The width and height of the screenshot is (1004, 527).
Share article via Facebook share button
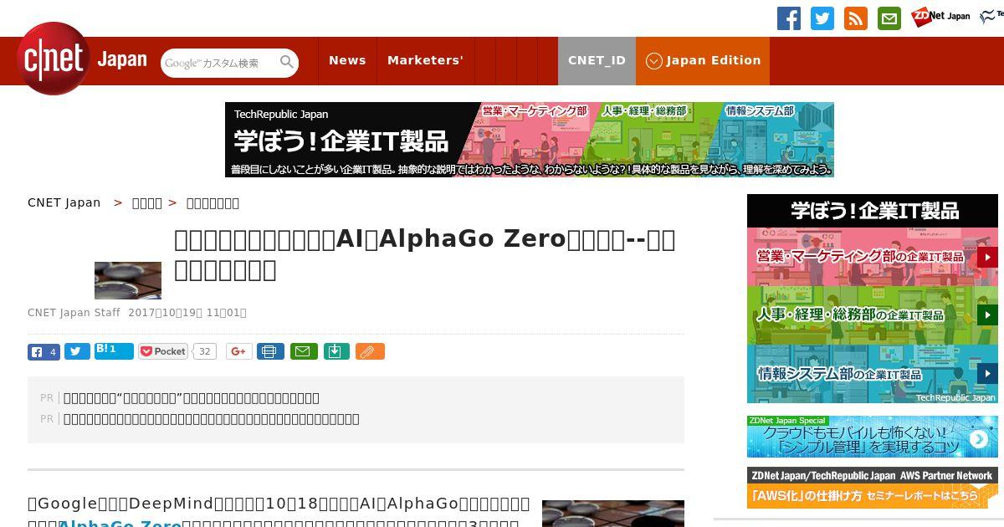(44, 352)
